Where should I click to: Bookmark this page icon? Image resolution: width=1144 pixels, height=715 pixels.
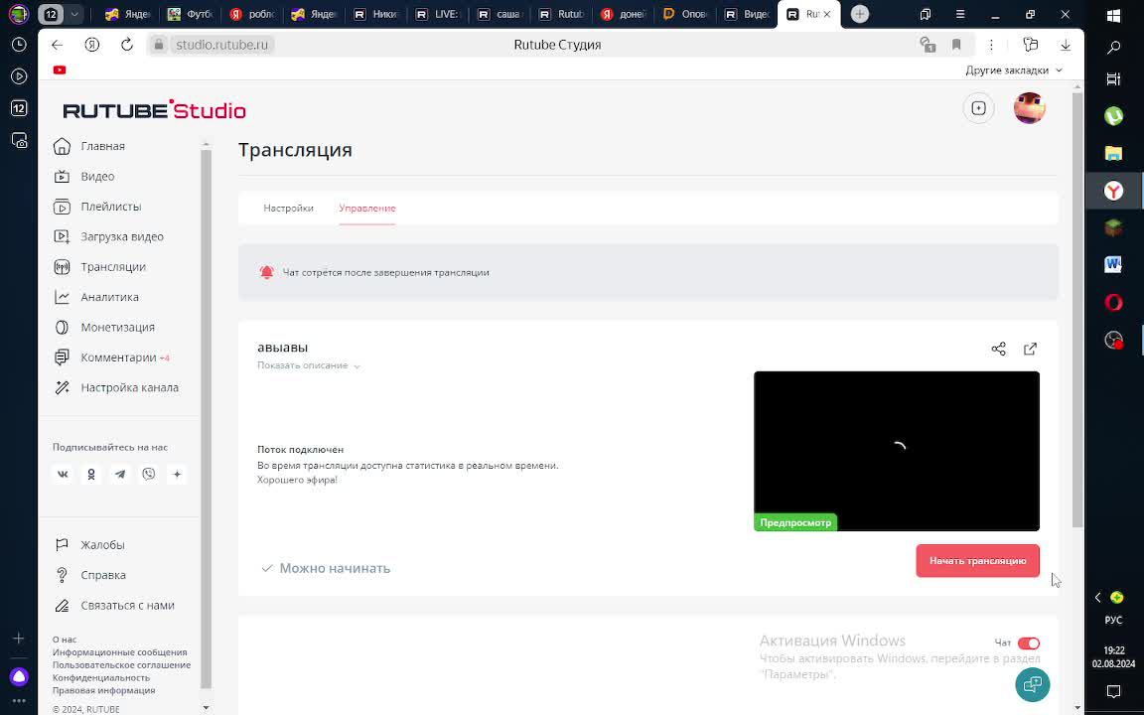point(956,45)
